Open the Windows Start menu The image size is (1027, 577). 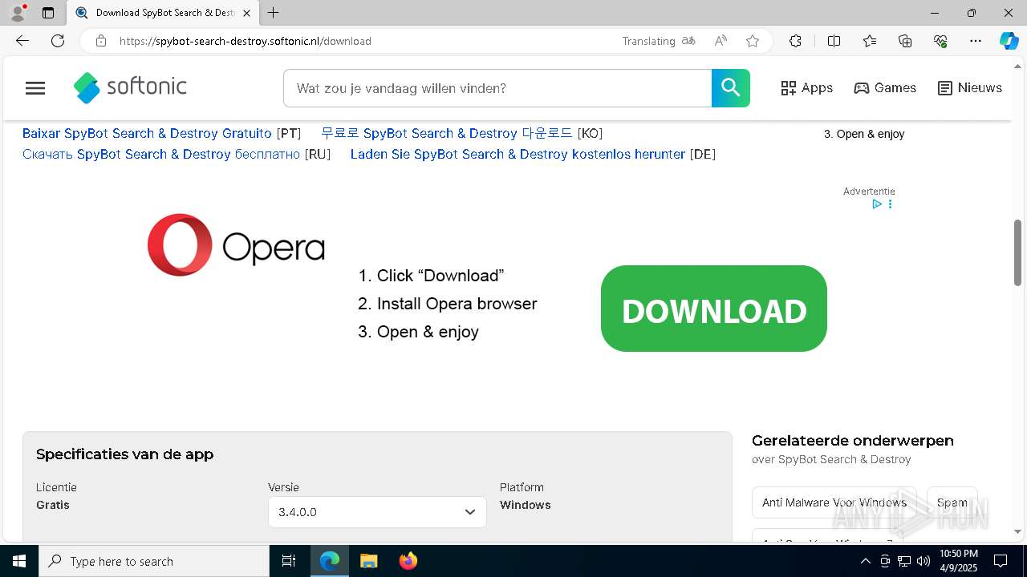pyautogui.click(x=19, y=561)
